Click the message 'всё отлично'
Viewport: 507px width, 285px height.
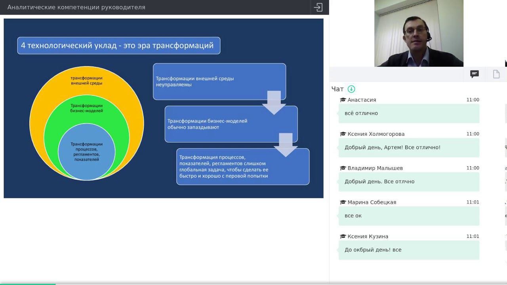[x=409, y=113]
